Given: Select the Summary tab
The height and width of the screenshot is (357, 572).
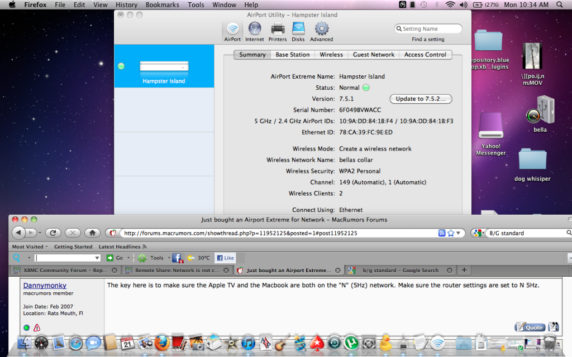Looking at the screenshot, I should [x=252, y=55].
